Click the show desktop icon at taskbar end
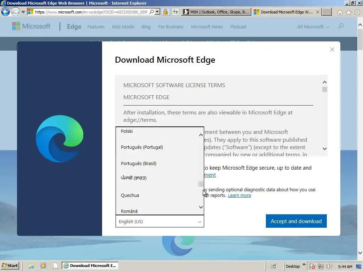Image resolution: width=363 pixels, height=272 pixels. coord(359,267)
